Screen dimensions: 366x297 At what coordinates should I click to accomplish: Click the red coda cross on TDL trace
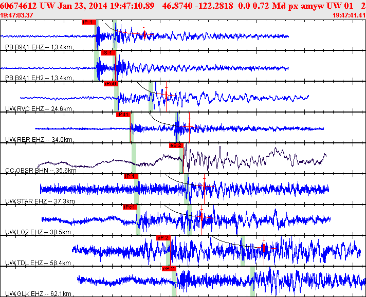click(x=264, y=248)
